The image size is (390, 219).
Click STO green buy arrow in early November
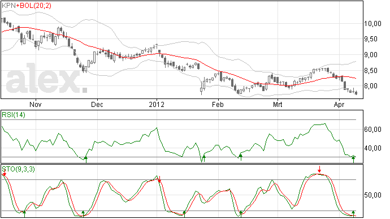tap(24, 214)
